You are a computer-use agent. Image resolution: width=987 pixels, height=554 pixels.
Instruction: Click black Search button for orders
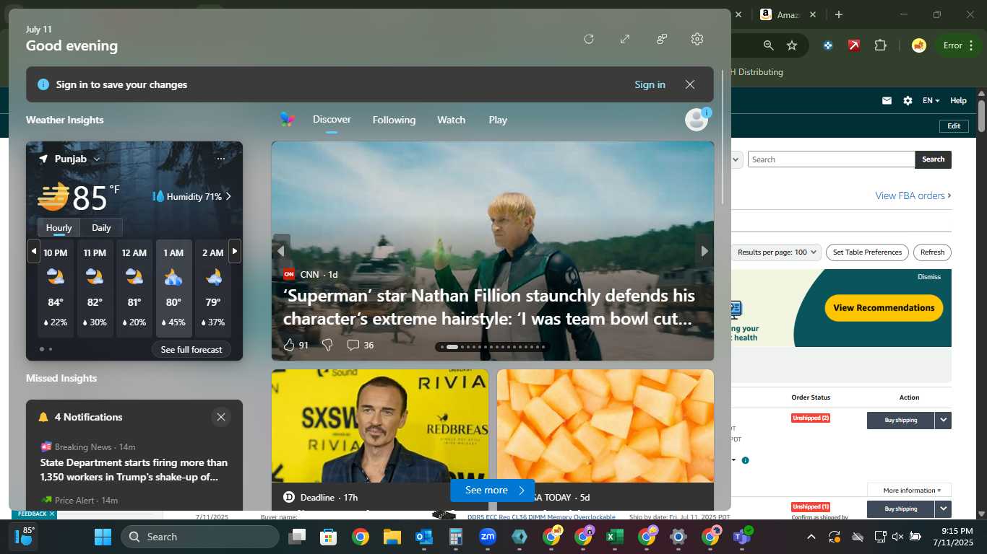933,159
